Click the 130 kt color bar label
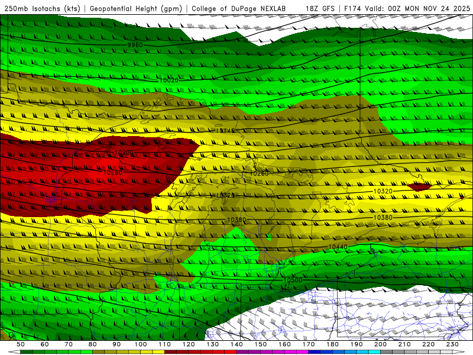Screen dimensions: 473x355 point(213,344)
